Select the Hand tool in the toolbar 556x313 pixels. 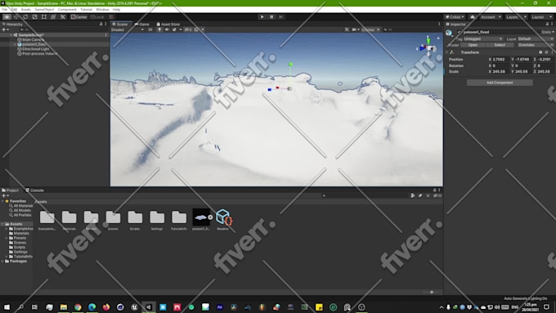(7, 16)
